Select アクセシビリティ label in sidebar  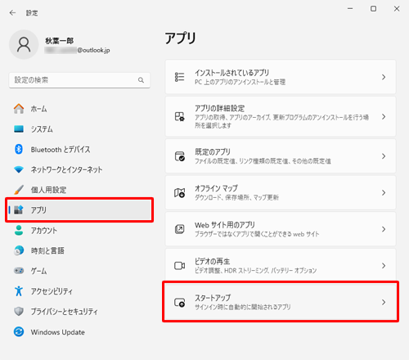tap(52, 291)
